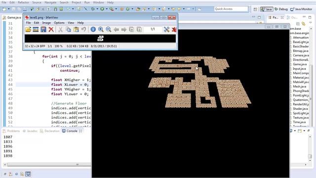Switch to Game.java editor tab
The width and height of the screenshot is (316, 178).
click(12, 18)
